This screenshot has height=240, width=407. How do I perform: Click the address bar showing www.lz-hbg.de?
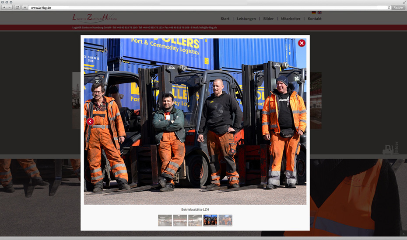point(207,7)
